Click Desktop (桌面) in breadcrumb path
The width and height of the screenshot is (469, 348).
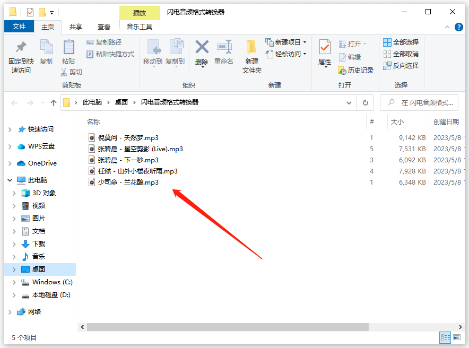point(121,102)
